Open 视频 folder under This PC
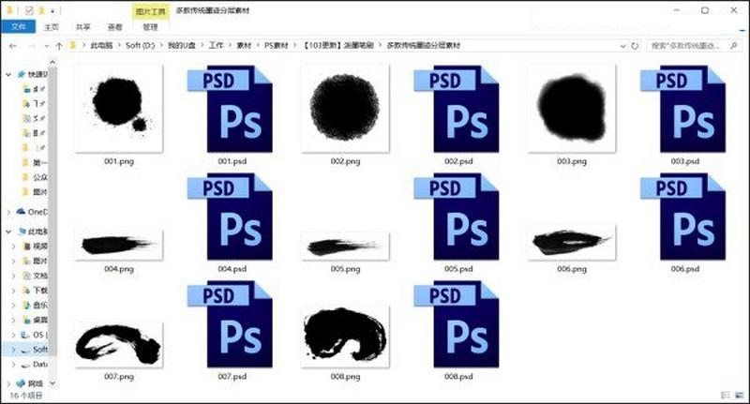Viewport: 750px width, 404px height. [x=35, y=247]
